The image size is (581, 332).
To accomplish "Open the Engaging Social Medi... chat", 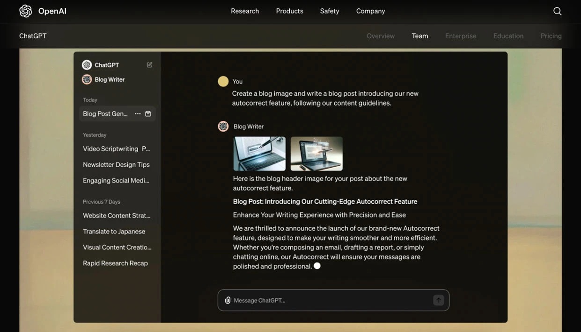I will point(116,181).
